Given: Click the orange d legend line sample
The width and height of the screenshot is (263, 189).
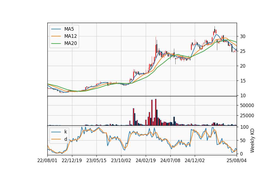Looking at the screenshot, I should pos(56,139).
